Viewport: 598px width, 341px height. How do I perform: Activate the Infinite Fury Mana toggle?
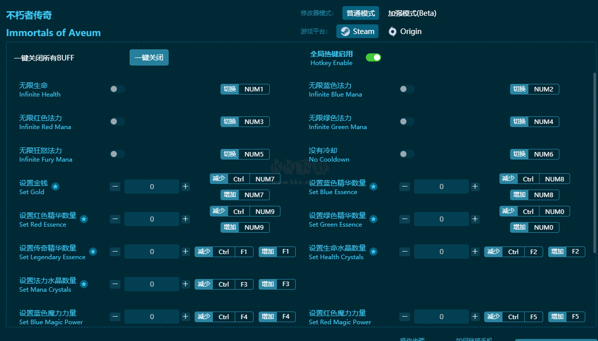(117, 154)
